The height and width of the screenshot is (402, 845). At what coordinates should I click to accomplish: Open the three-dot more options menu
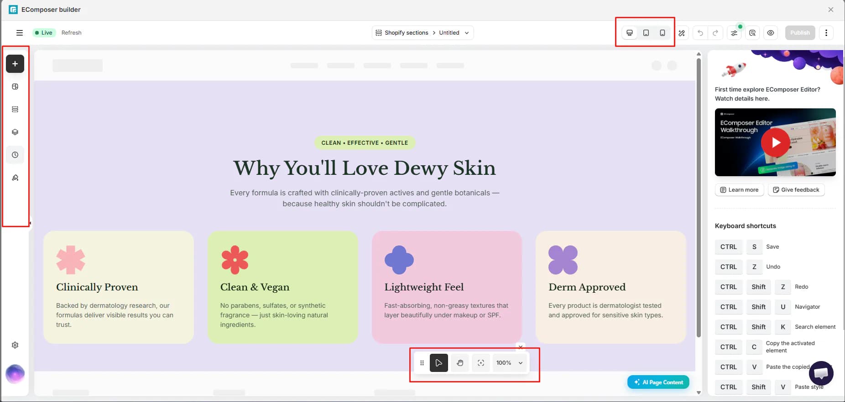point(826,33)
